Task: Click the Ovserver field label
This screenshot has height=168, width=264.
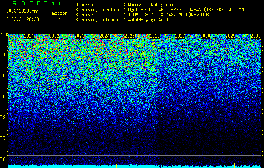Action: (85, 5)
